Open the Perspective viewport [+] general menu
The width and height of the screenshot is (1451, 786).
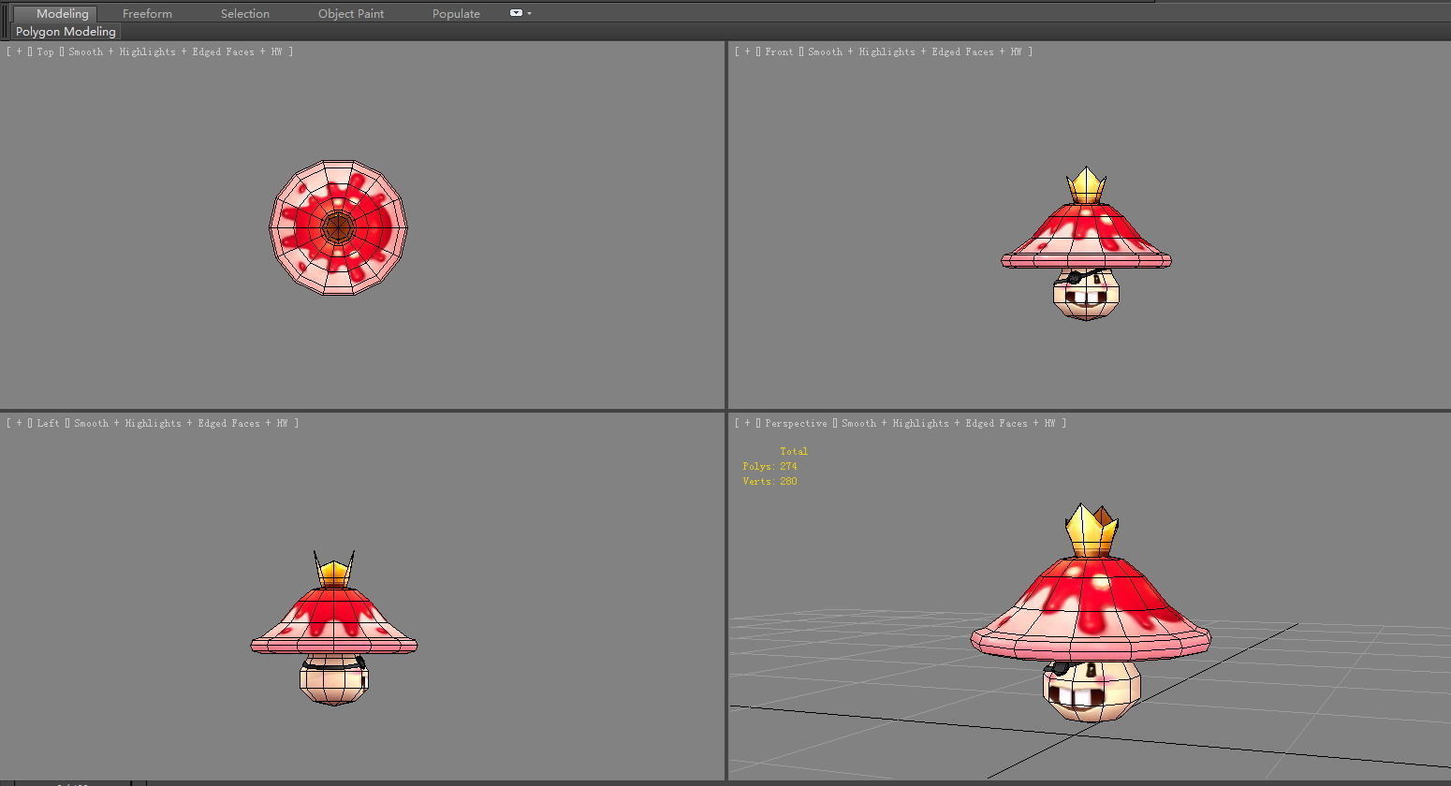click(x=747, y=424)
